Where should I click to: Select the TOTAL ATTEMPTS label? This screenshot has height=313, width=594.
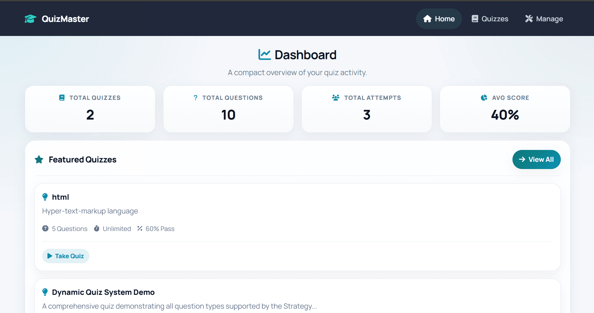click(373, 98)
